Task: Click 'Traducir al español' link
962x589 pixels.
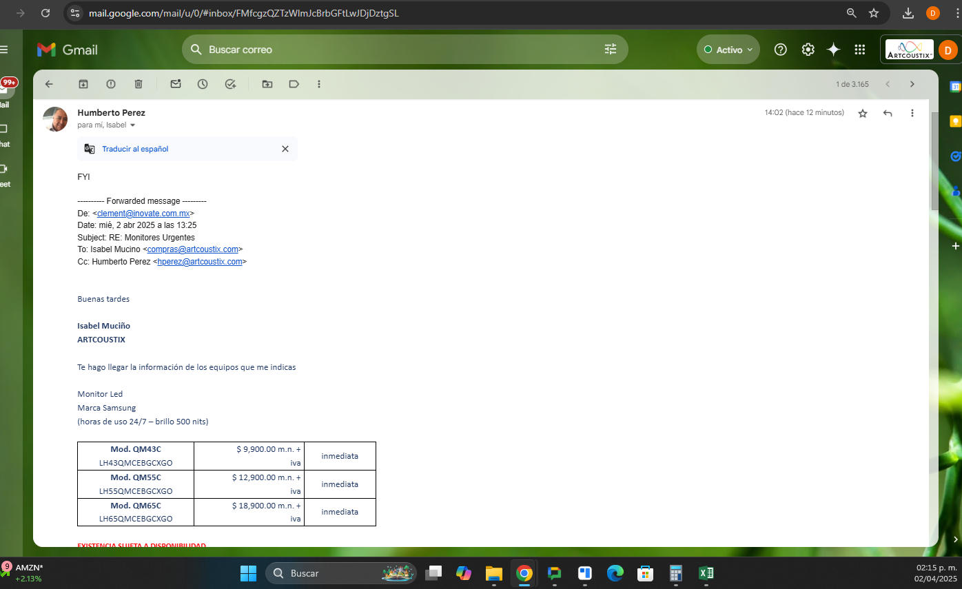Action: [135, 149]
